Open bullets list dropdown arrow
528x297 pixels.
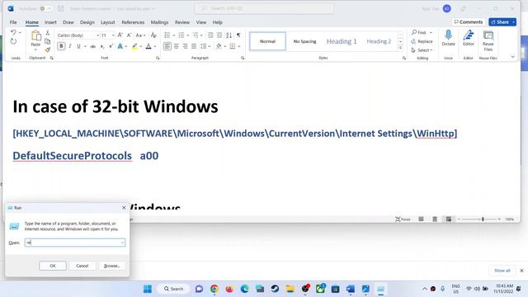coord(174,35)
